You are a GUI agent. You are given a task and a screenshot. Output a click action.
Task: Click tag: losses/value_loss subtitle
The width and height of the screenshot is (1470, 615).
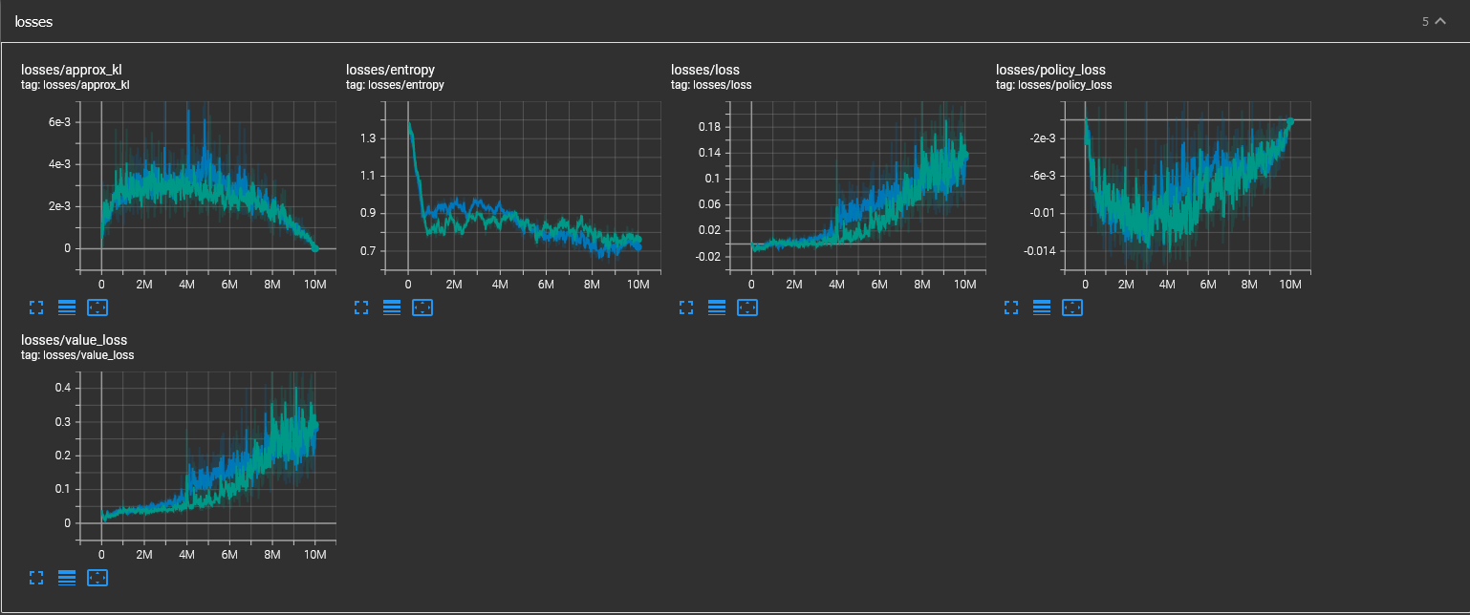(77, 355)
